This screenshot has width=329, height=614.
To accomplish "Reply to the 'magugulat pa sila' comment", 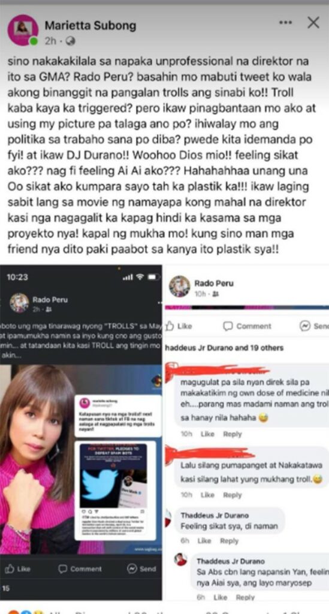I will pyautogui.click(x=233, y=434).
